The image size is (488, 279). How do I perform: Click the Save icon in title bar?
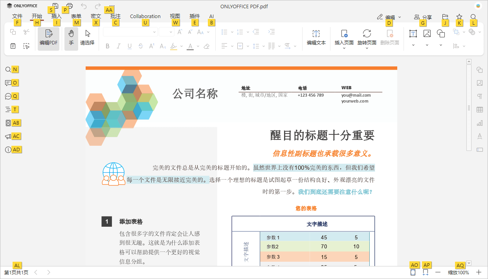[x=55, y=6]
